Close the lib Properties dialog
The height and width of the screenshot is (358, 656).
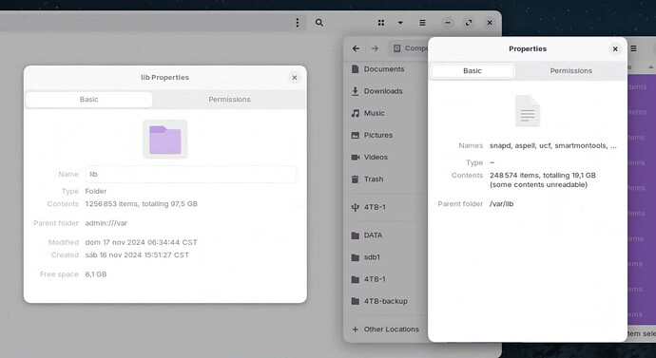[295, 78]
